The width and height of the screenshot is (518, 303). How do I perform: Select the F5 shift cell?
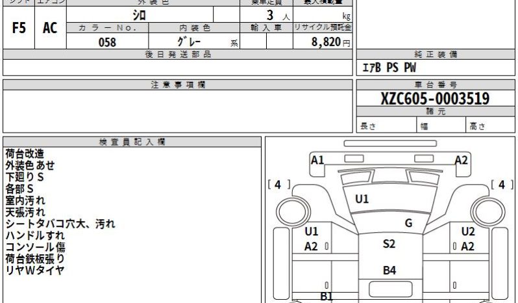(19, 28)
